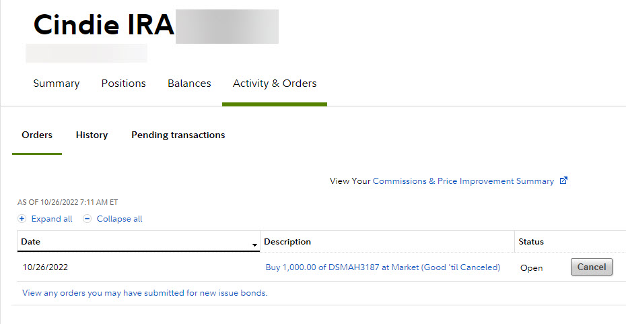Screen dimensions: 626x324
Task: Select the Orders sub-tab
Action: click(x=37, y=135)
